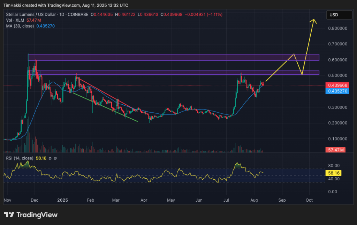Click the 2025 label on the time axis
The image size is (357, 225).
pos(62,200)
